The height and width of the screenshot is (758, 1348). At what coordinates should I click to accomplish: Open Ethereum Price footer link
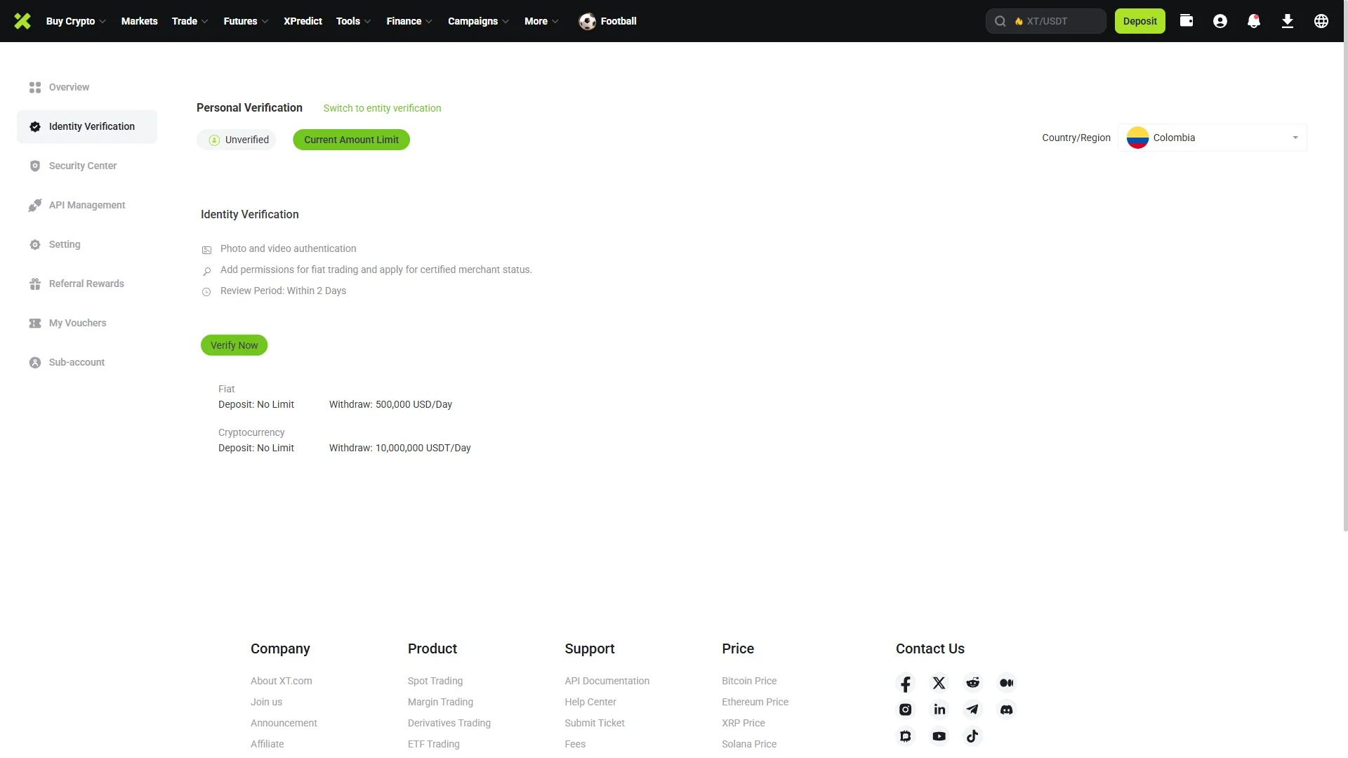(755, 702)
